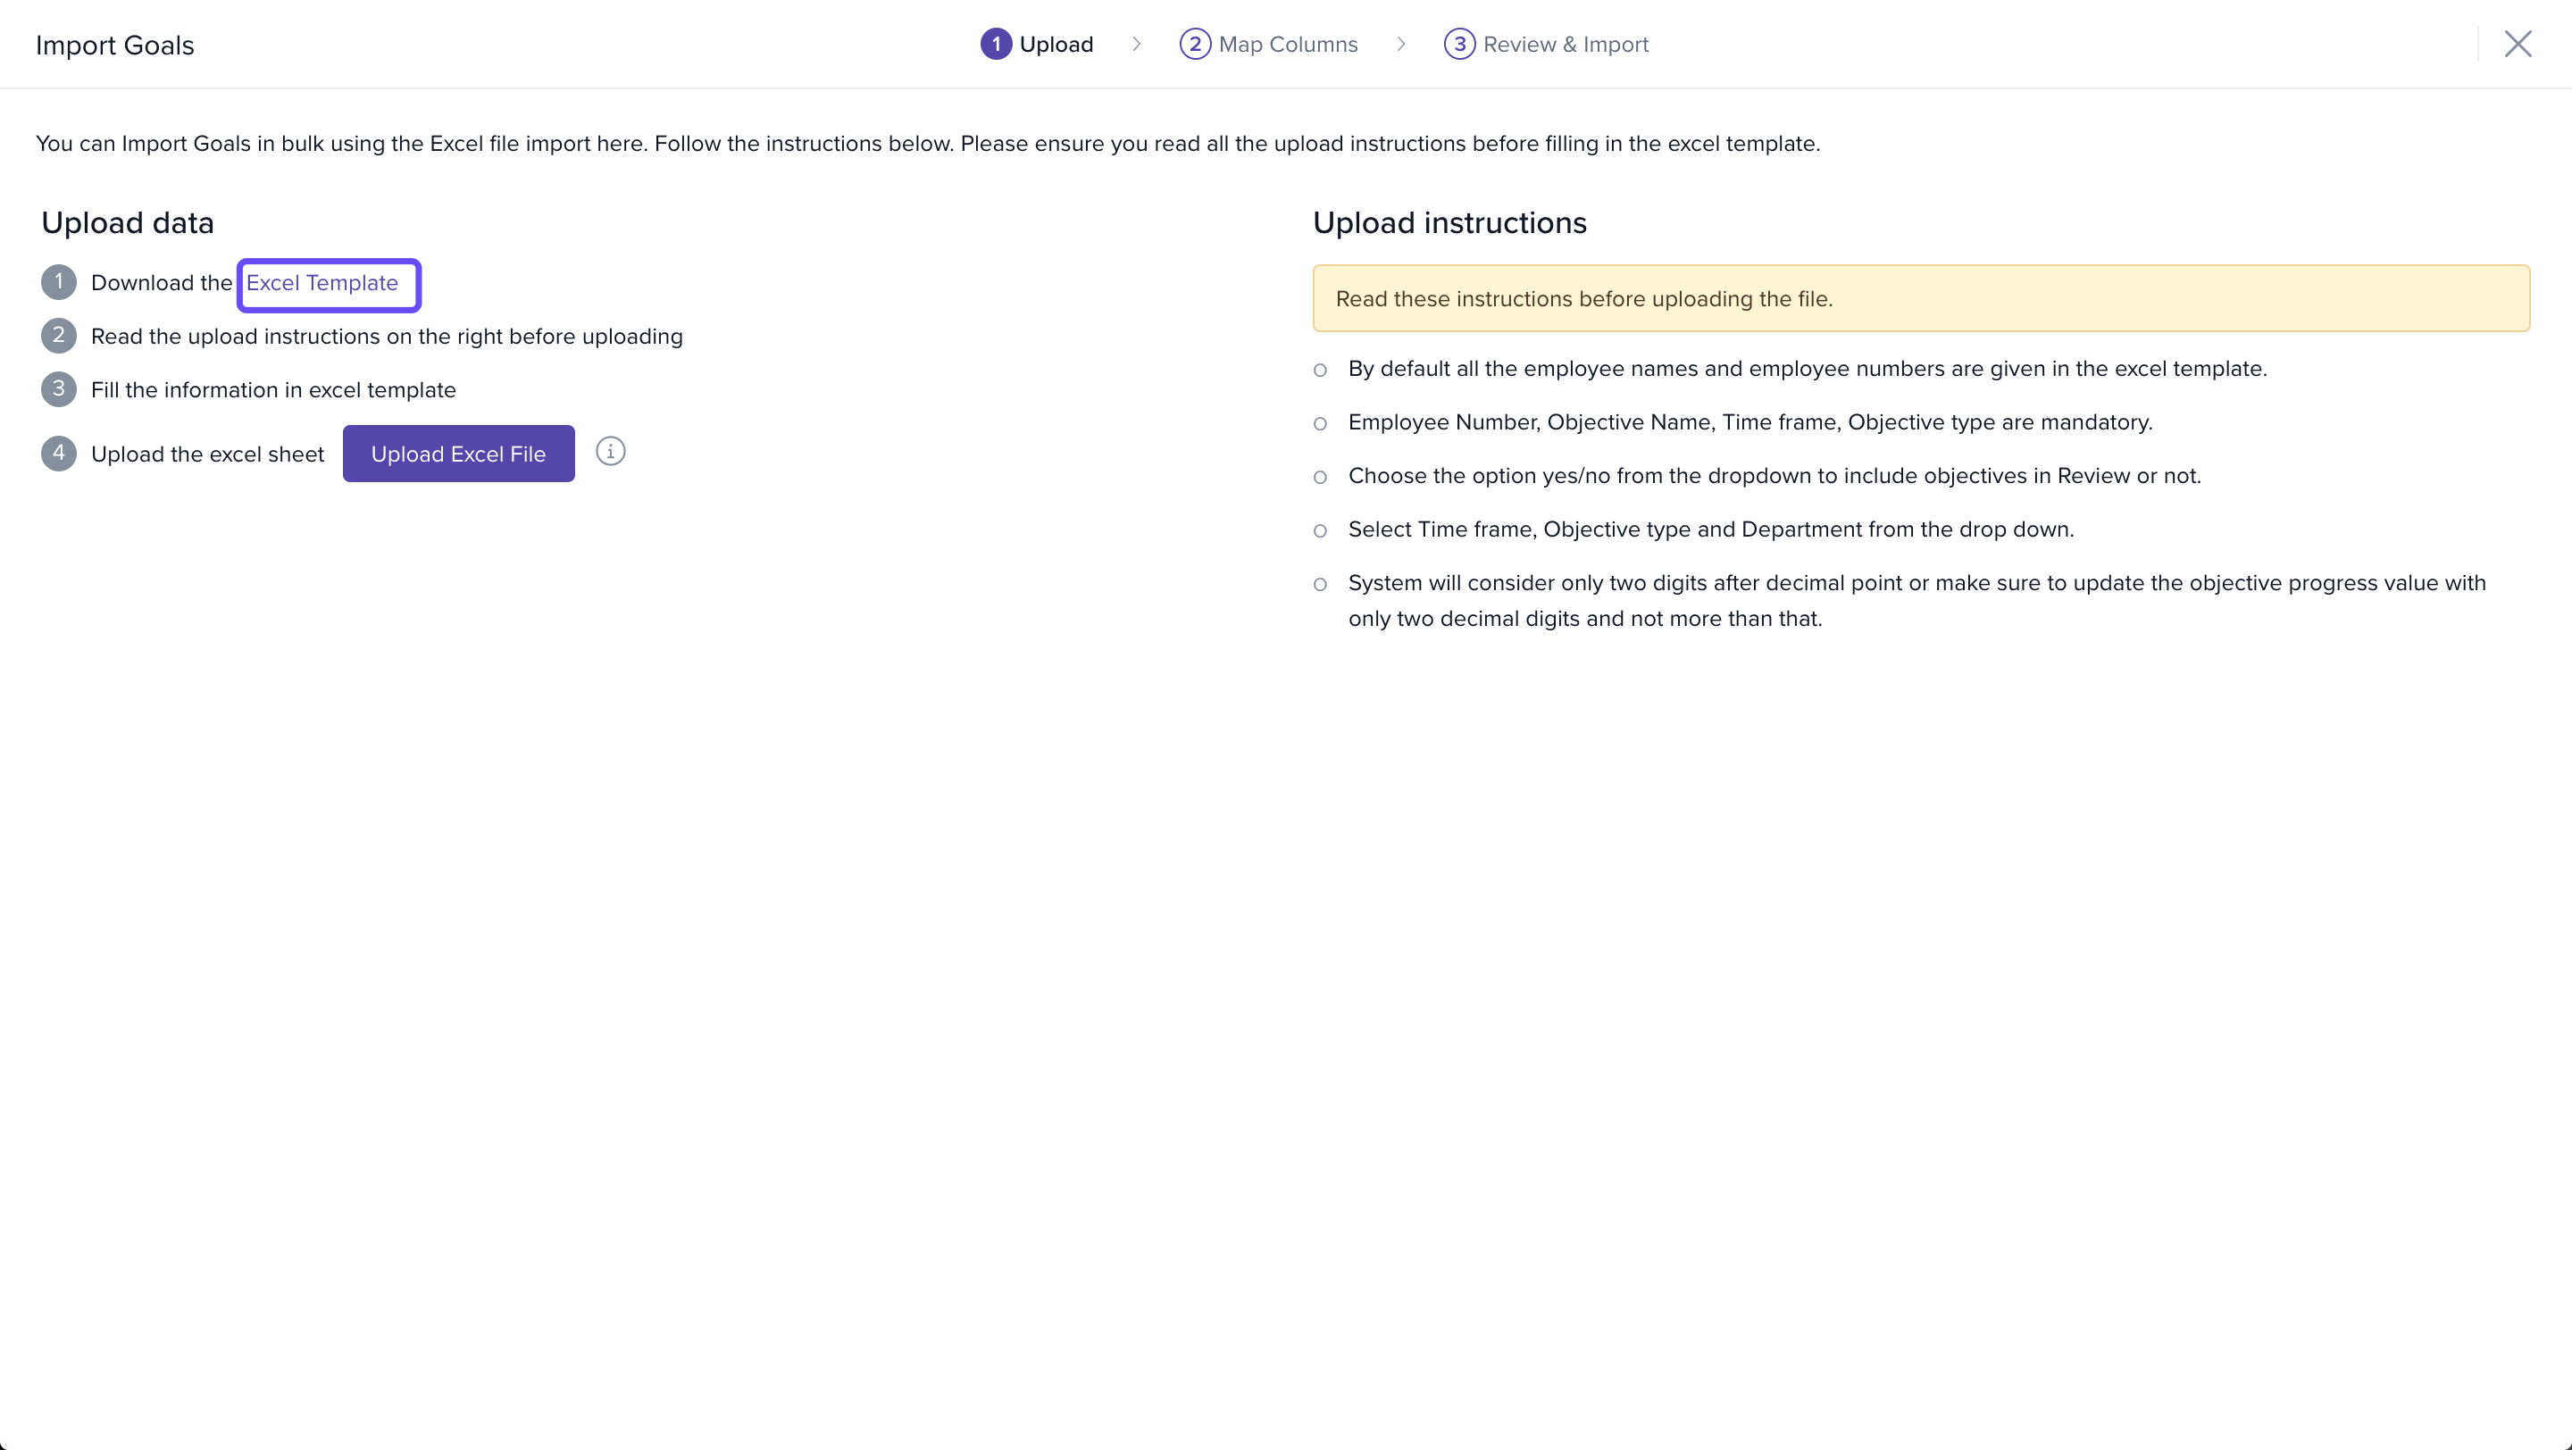Viewport: 2572px width, 1450px height.
Task: Click chevron between Upload and Map Columns
Action: click(1136, 45)
